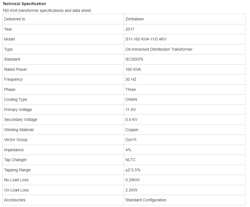Click the S11-160 KVA-11/0.4KV model value
This screenshot has height=207, width=250.
pos(146,39)
